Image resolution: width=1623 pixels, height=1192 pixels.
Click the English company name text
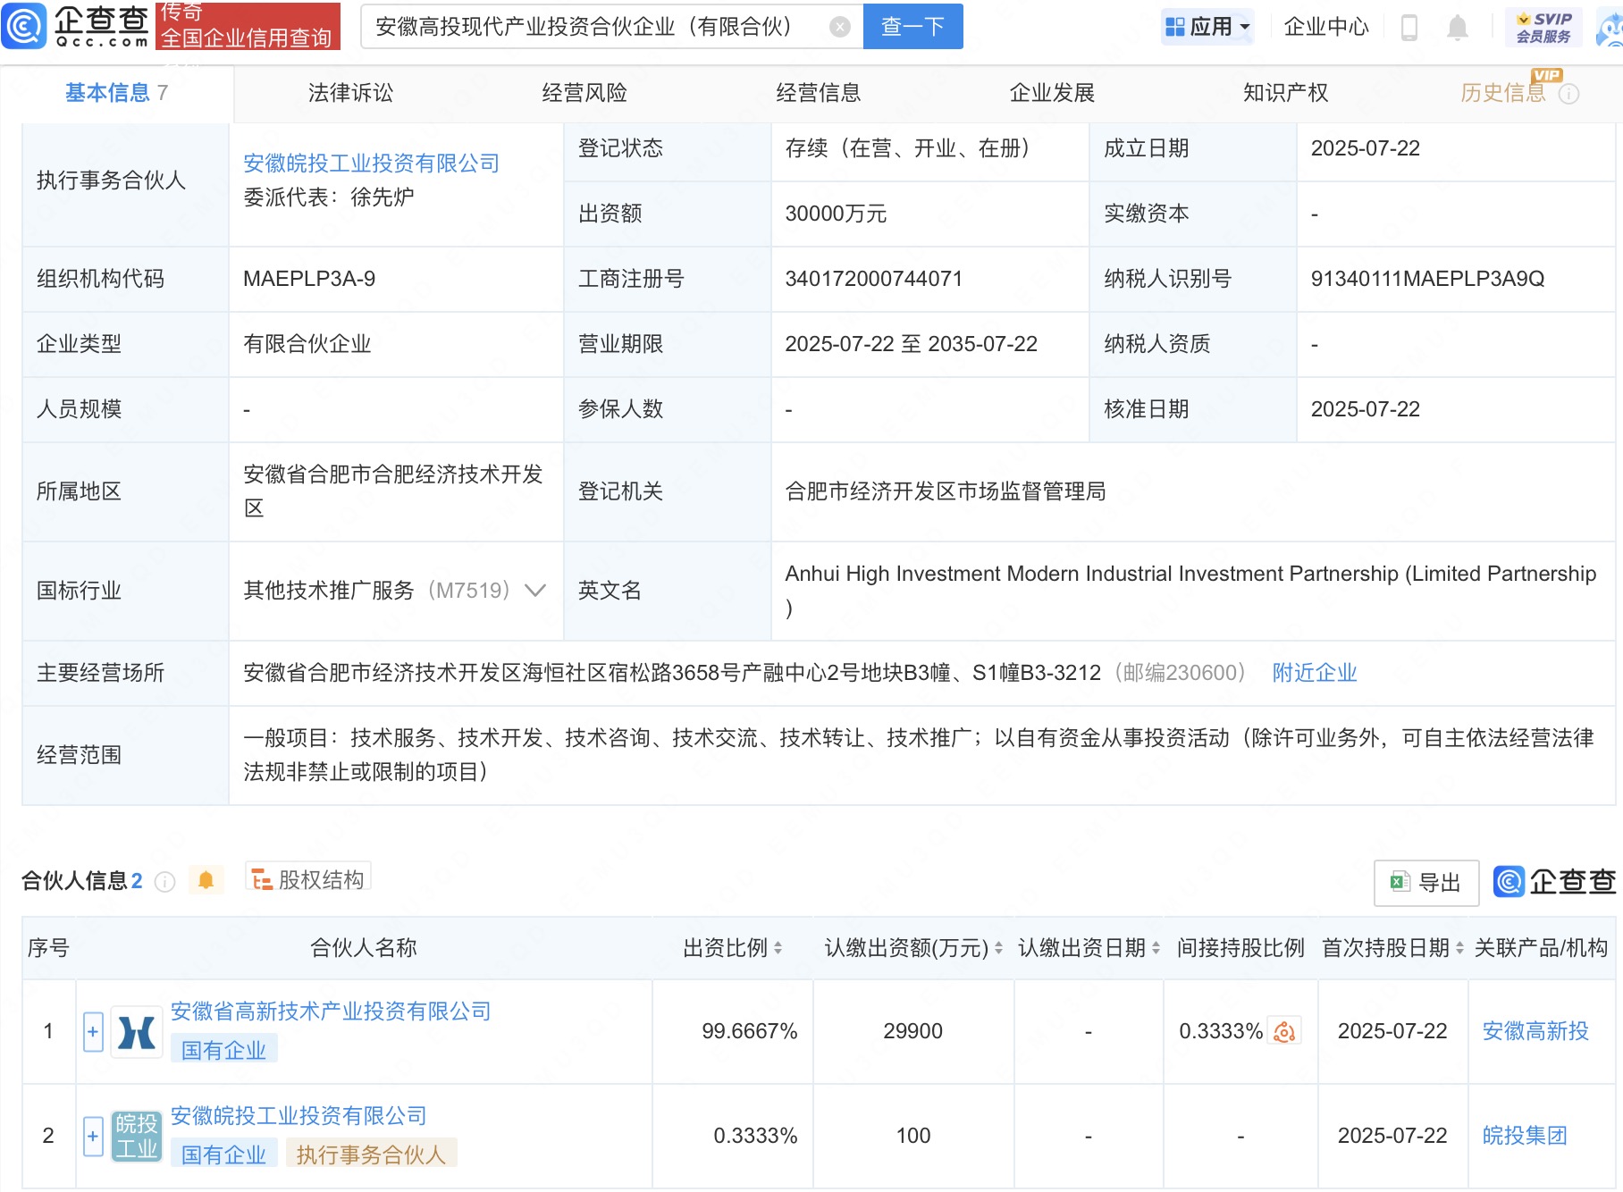1190,591
